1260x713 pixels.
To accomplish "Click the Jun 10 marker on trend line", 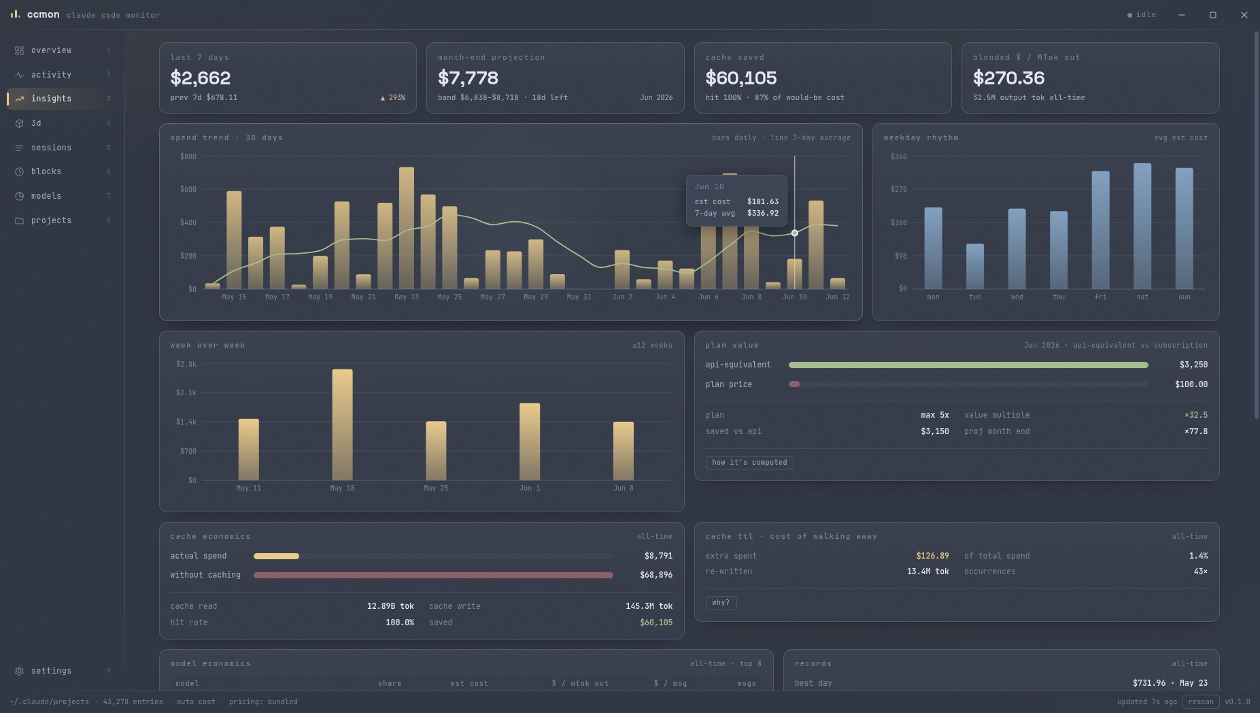I will coord(794,233).
